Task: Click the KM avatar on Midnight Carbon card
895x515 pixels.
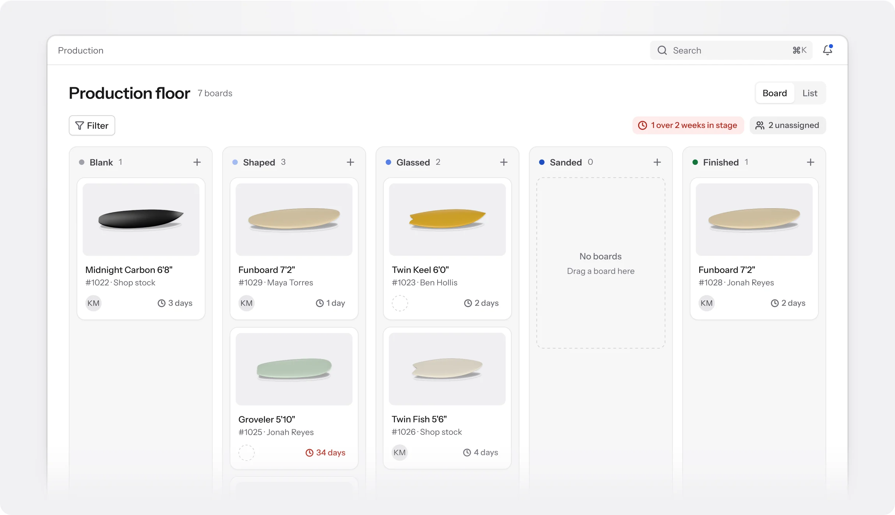Action: coord(93,303)
